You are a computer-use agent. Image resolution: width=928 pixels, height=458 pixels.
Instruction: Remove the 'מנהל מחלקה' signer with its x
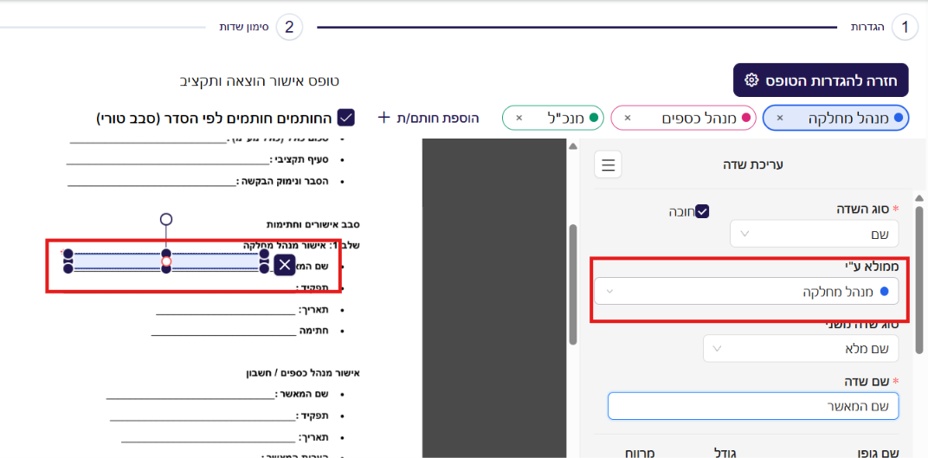click(x=779, y=118)
